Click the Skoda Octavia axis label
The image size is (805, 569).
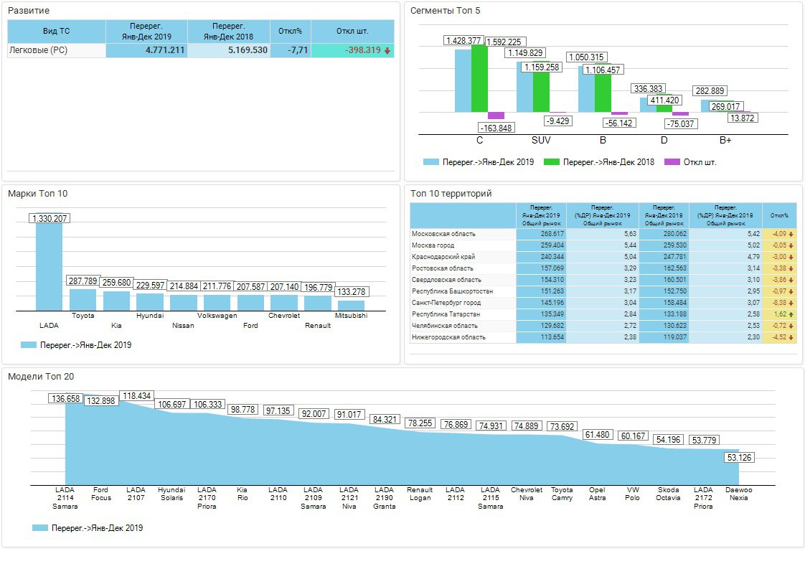[x=668, y=494]
